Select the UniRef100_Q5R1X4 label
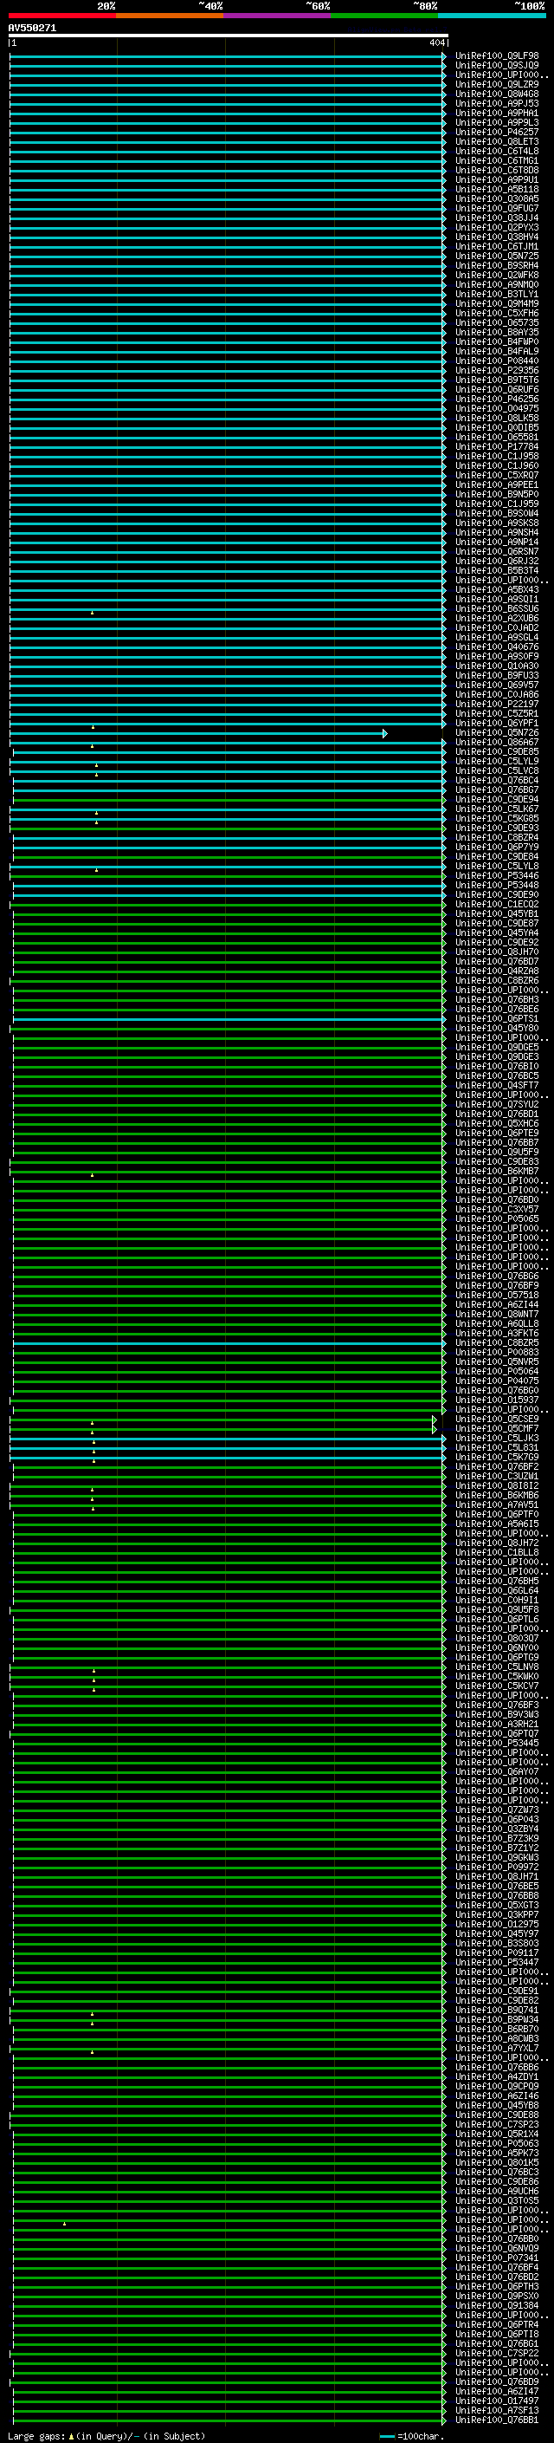Screen dimensions: 554x2443 (x=497, y=2134)
